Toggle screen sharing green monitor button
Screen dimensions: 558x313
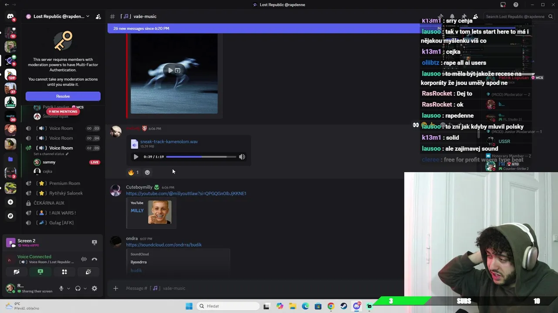[x=40, y=272]
